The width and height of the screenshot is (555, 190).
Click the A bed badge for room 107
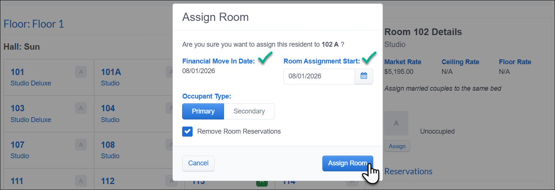pyautogui.click(x=81, y=145)
